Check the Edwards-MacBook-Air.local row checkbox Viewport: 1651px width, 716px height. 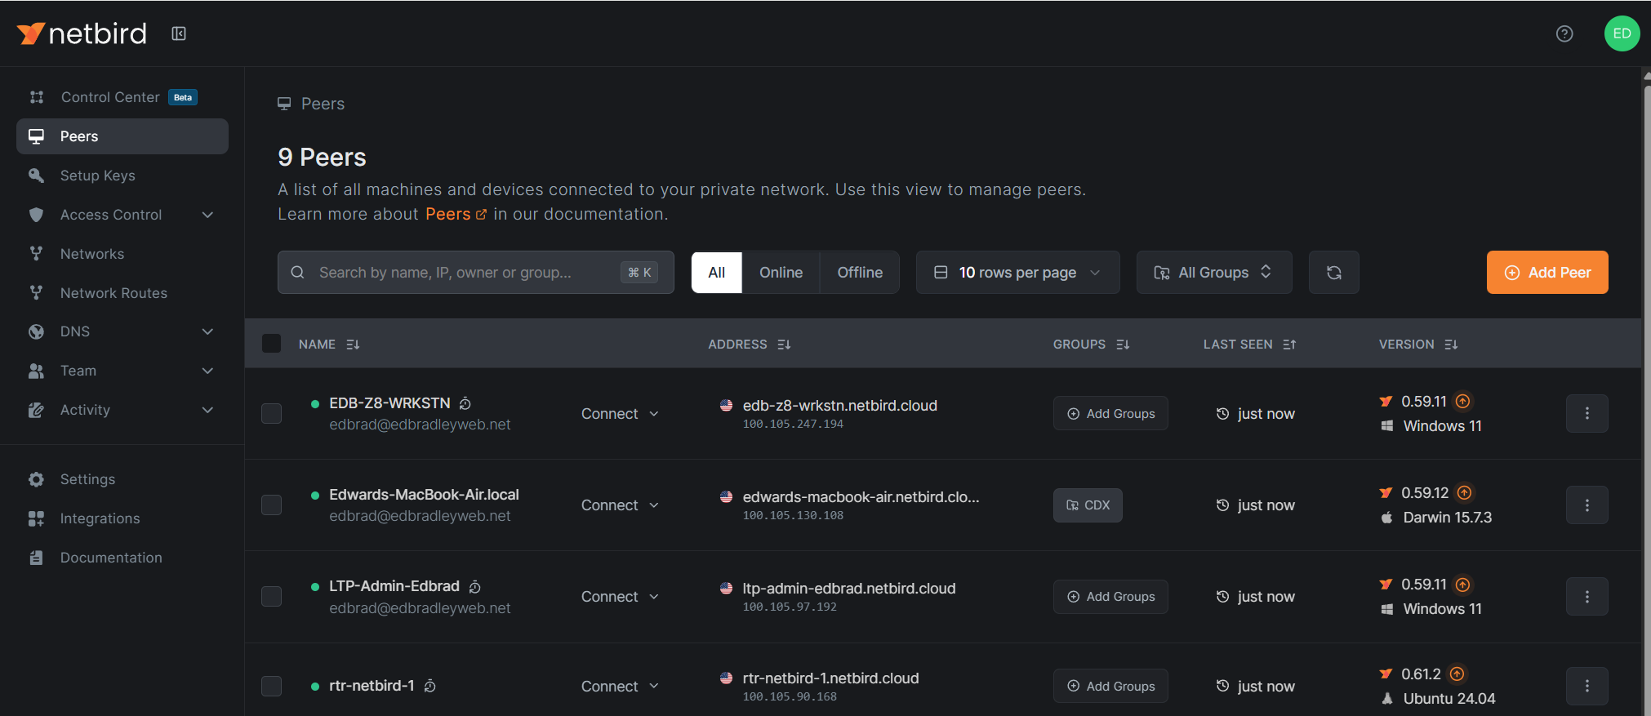(271, 505)
